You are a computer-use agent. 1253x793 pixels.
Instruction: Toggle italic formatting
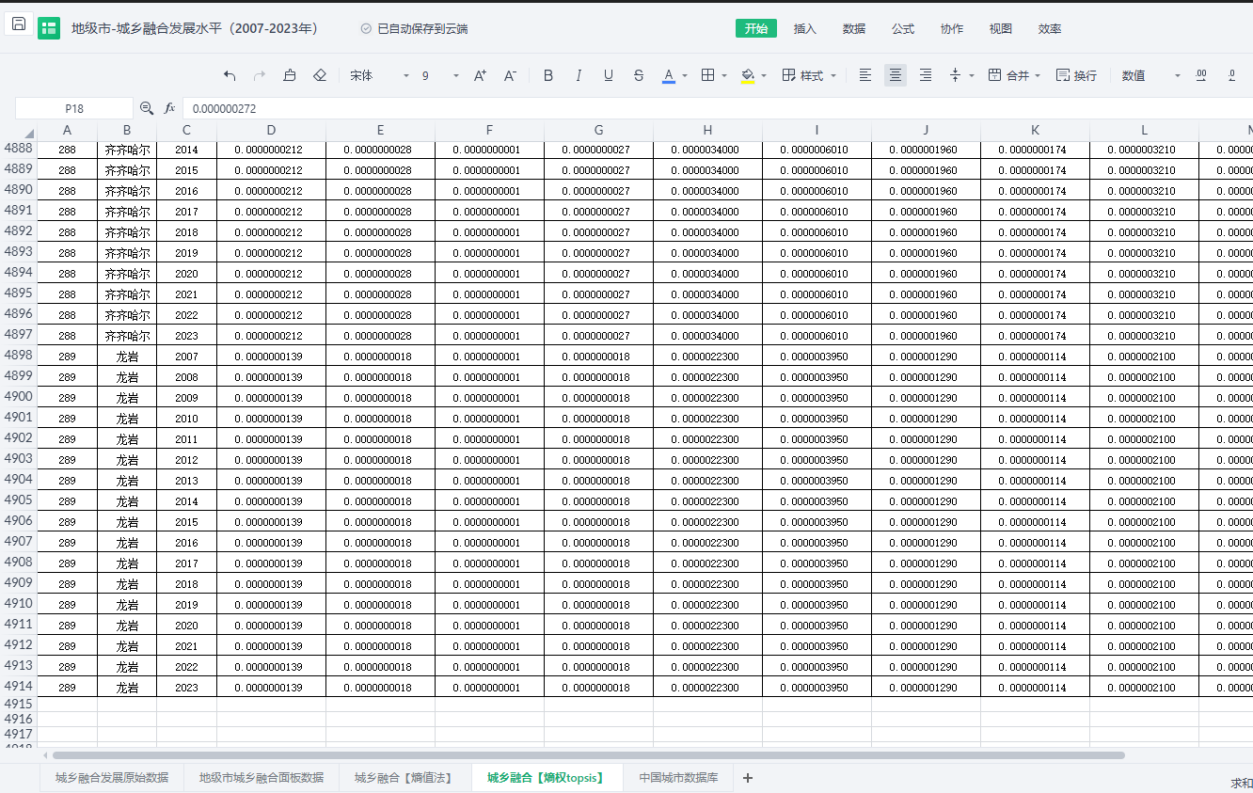[579, 75]
